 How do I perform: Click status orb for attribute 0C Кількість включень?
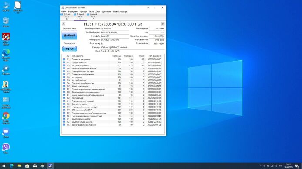point(64,86)
